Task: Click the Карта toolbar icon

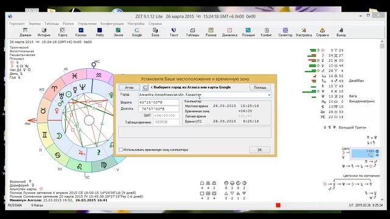Action: tap(62, 32)
